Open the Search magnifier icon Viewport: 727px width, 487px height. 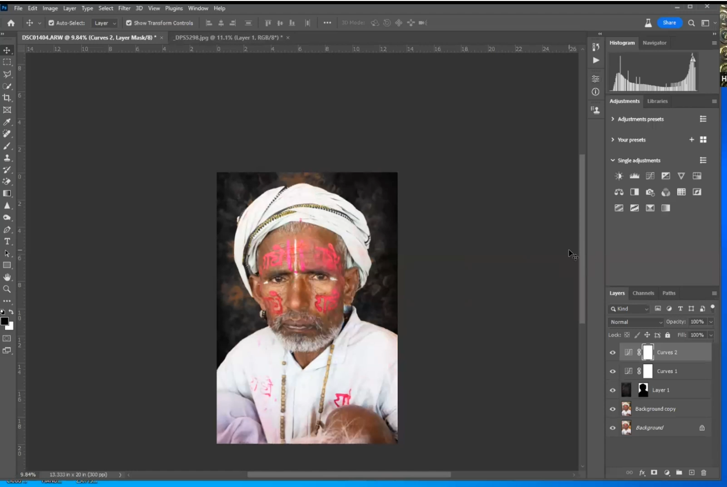pyautogui.click(x=691, y=23)
